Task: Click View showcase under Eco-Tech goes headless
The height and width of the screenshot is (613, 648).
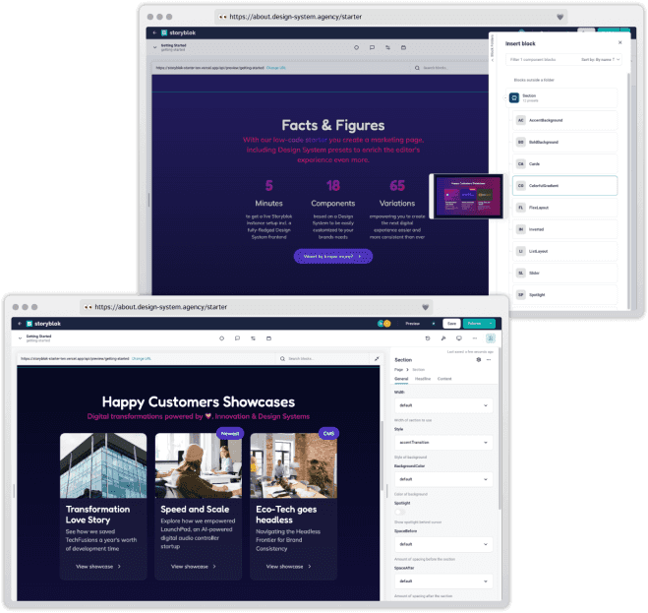Action: [x=288, y=566]
